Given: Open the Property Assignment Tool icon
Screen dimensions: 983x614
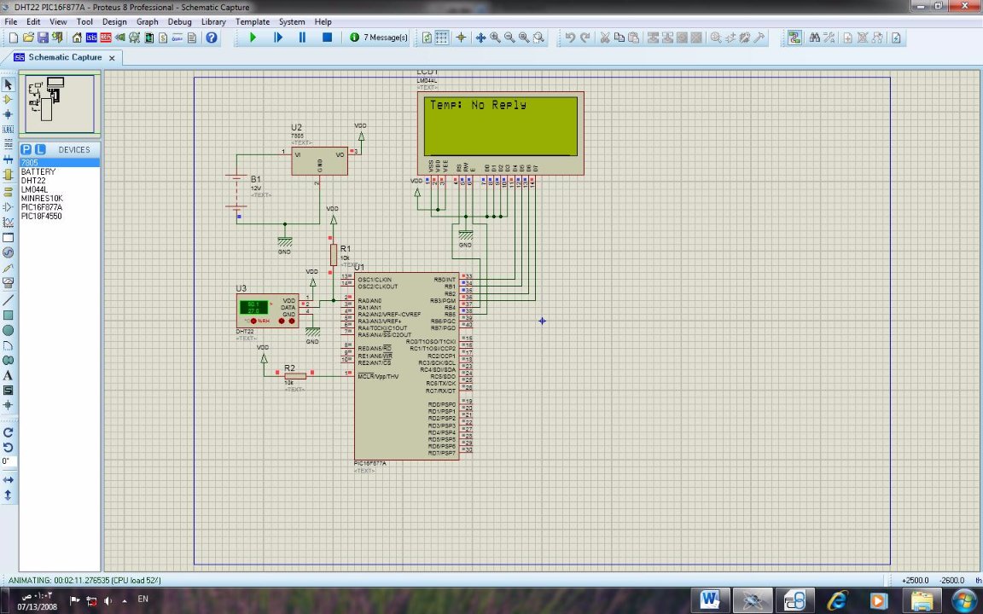Looking at the screenshot, I should (829, 38).
